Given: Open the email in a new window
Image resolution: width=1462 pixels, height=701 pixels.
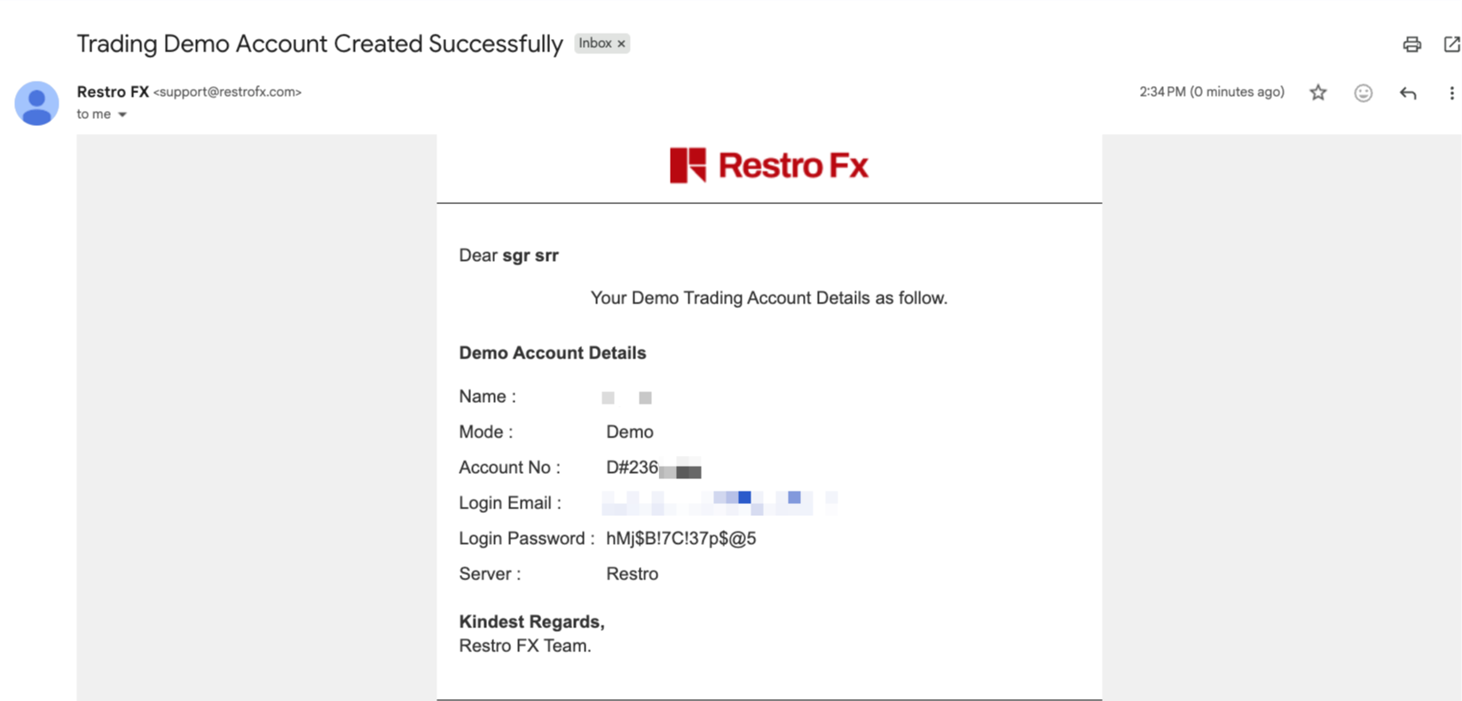Looking at the screenshot, I should tap(1451, 44).
